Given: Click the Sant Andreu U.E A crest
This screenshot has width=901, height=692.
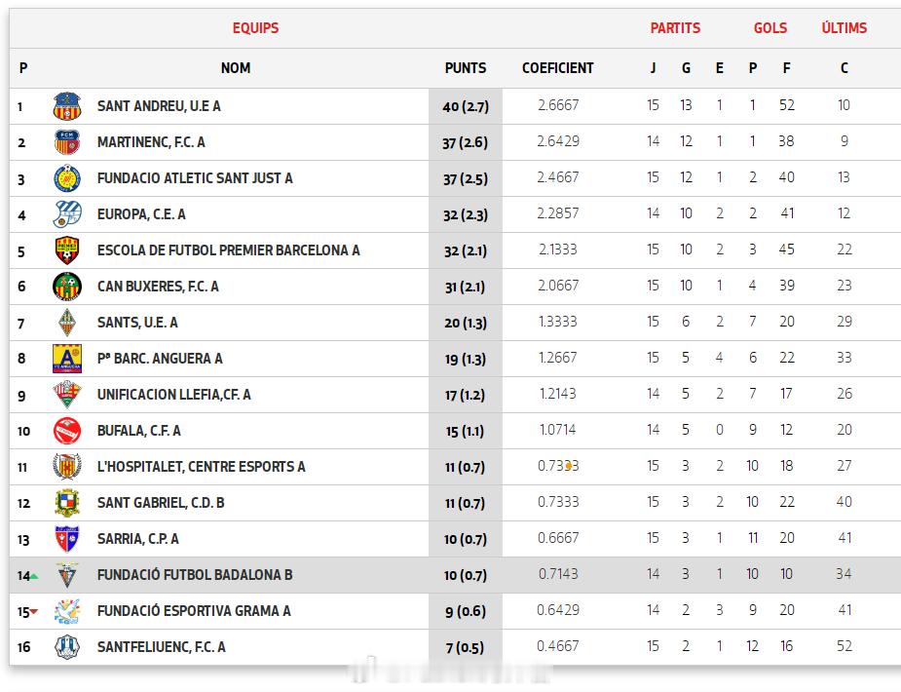Looking at the screenshot, I should tap(67, 106).
